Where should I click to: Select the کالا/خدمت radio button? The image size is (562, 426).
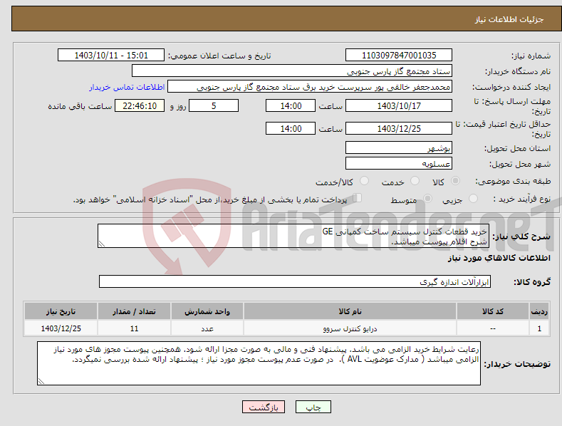(364, 181)
